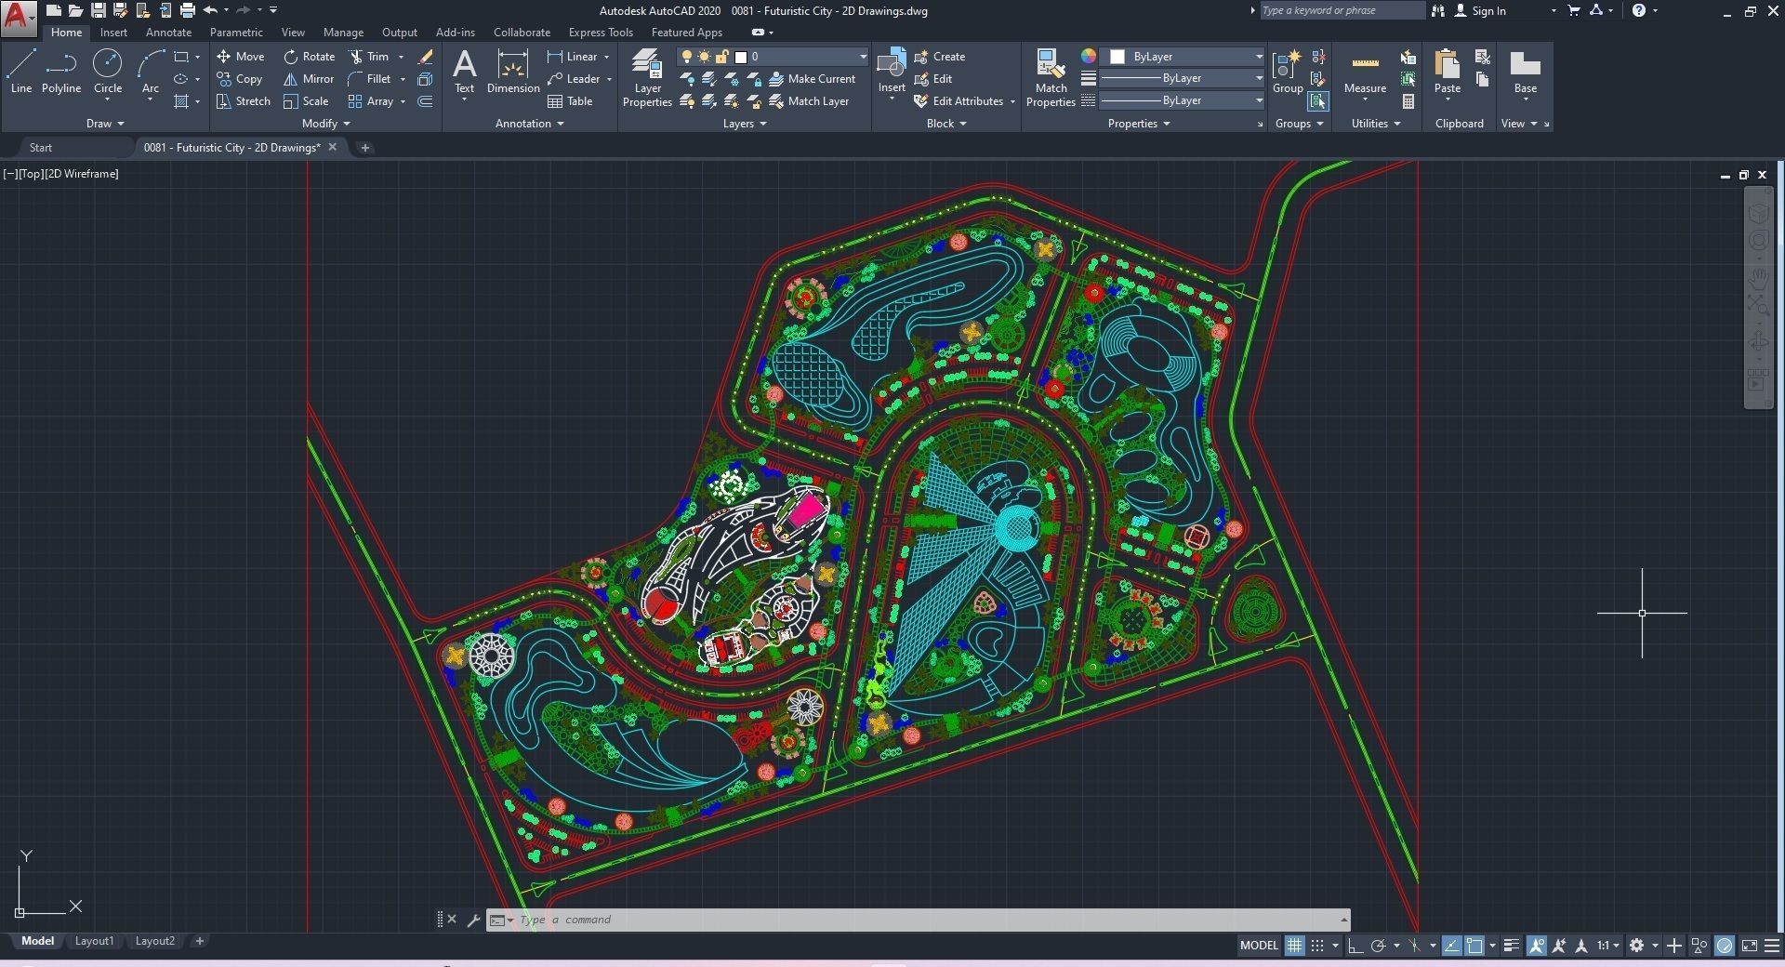This screenshot has height=967, width=1785.
Task: Toggle lineweight display in status bar
Action: 1512,946
